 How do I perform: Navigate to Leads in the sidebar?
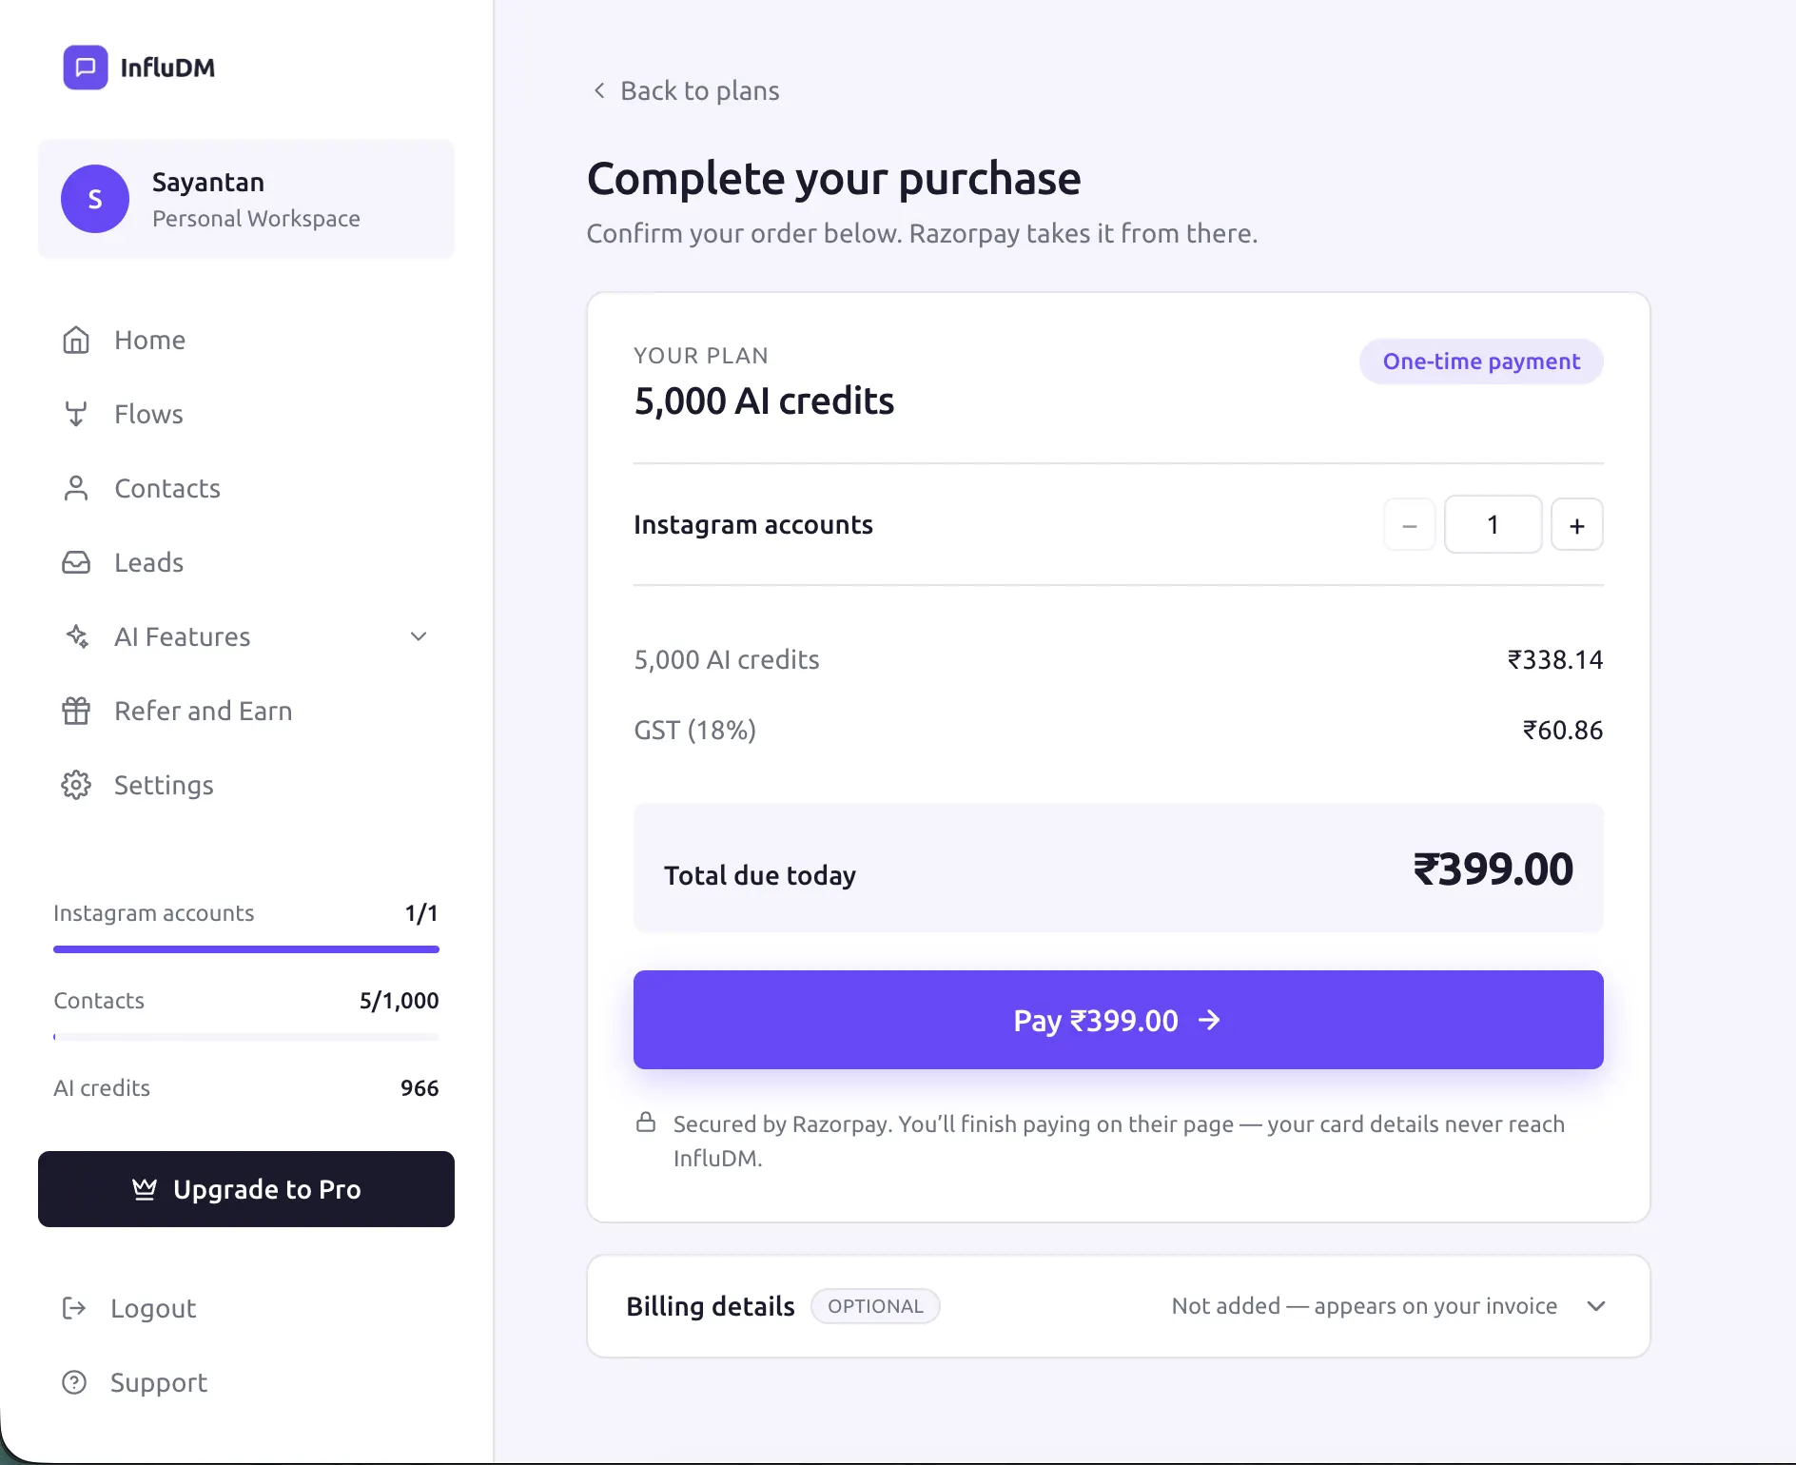[x=245, y=562]
